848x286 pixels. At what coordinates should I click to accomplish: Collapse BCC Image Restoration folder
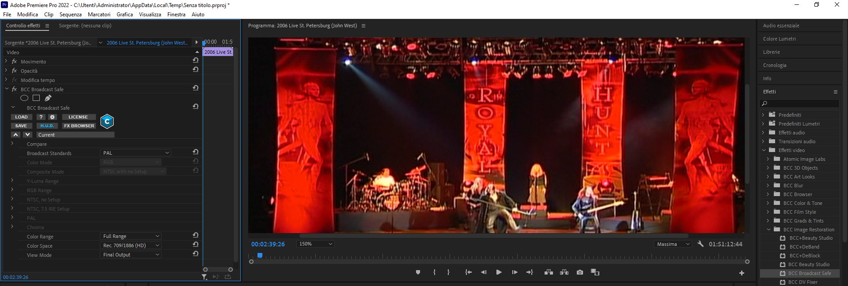[x=768, y=230]
